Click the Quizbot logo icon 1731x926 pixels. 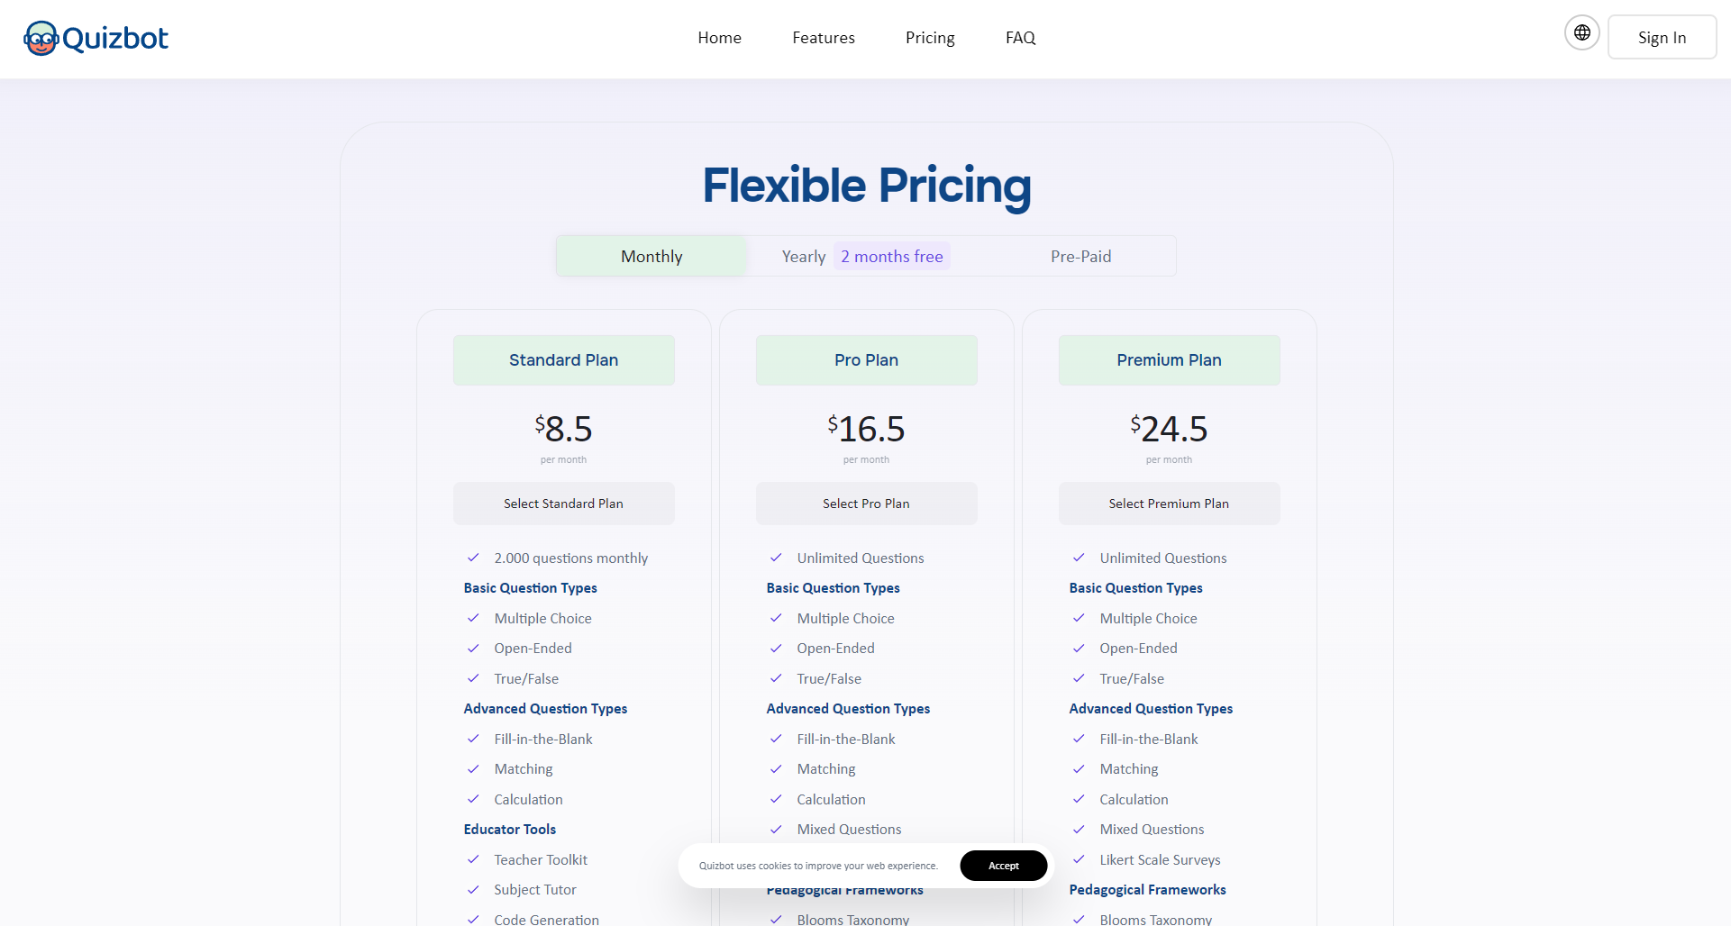[x=41, y=38]
